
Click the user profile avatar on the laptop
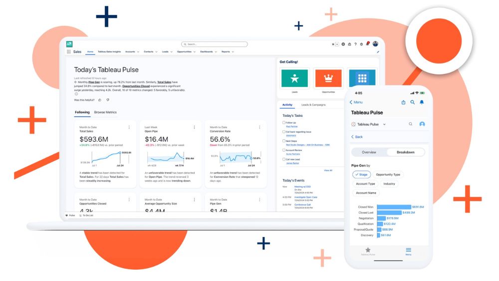376,43
